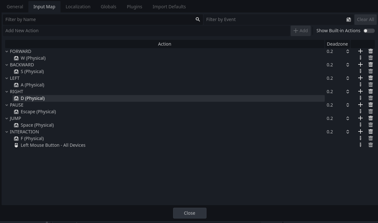Focus the Add New Action field
The width and height of the screenshot is (378, 223).
click(x=147, y=31)
